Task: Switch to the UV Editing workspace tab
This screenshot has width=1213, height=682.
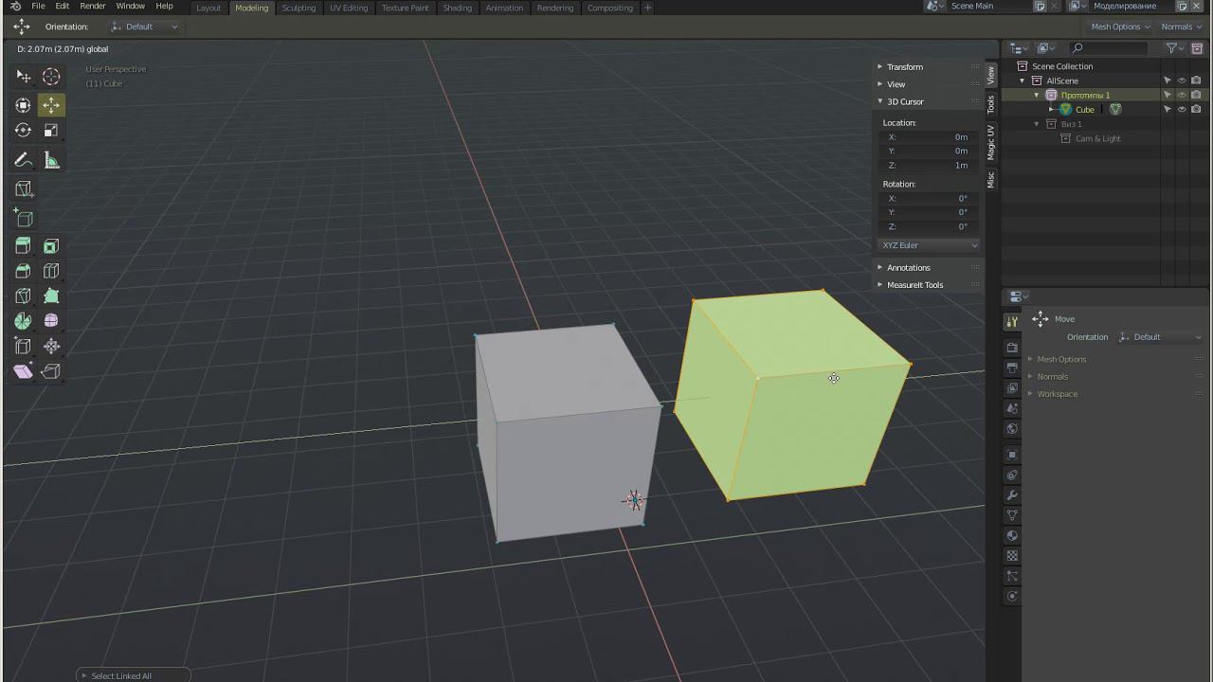Action: point(349,8)
